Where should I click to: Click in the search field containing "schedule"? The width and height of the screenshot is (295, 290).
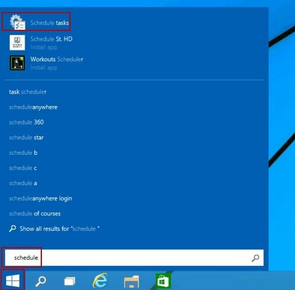(x=134, y=257)
